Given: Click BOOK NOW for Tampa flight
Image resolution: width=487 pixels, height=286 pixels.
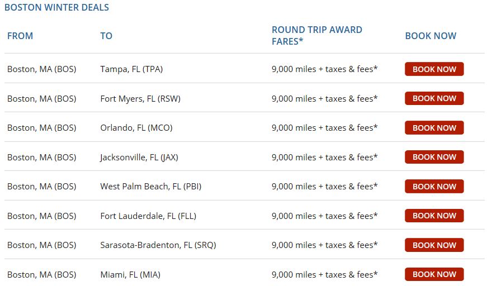Looking at the screenshot, I should click(434, 69).
